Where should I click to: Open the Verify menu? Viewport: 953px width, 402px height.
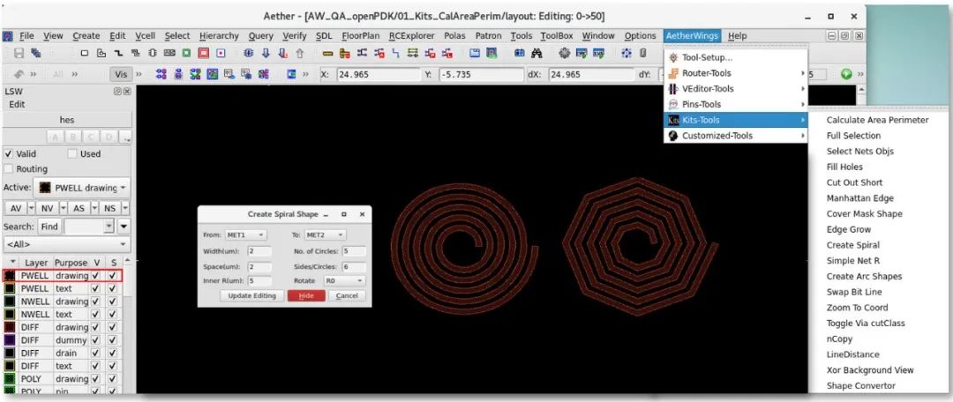click(x=294, y=36)
